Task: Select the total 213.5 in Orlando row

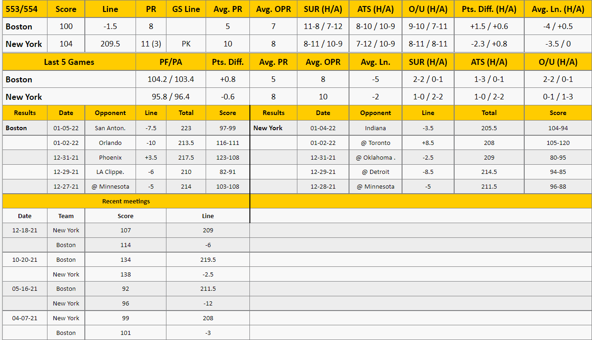Action: (186, 143)
